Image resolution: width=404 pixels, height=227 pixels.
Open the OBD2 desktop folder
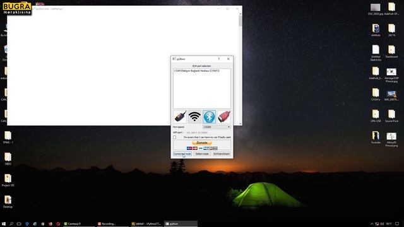8,158
